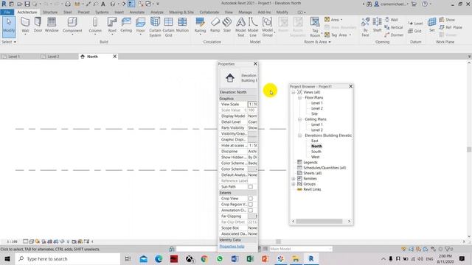The image size is (472, 265).
Task: Select the Mullion tool
Action: click(182, 25)
